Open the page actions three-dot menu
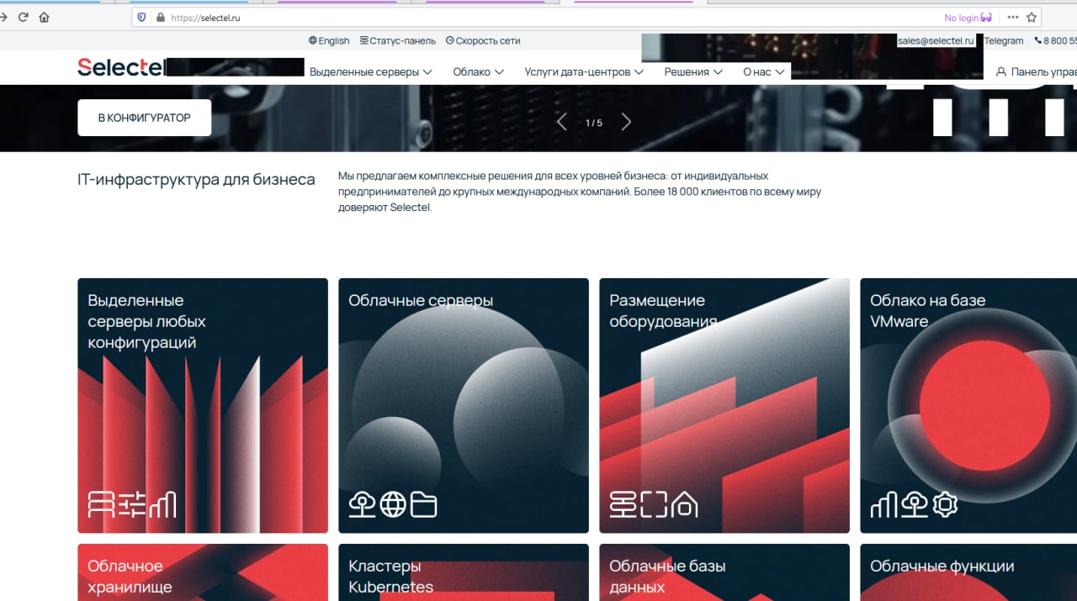This screenshot has width=1077, height=601. coord(1012,17)
